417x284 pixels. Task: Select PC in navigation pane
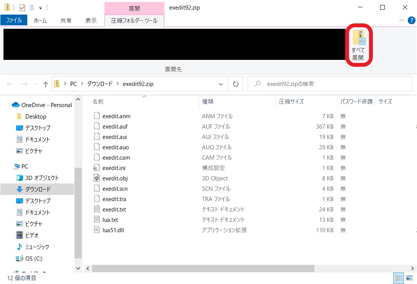(x=20, y=167)
